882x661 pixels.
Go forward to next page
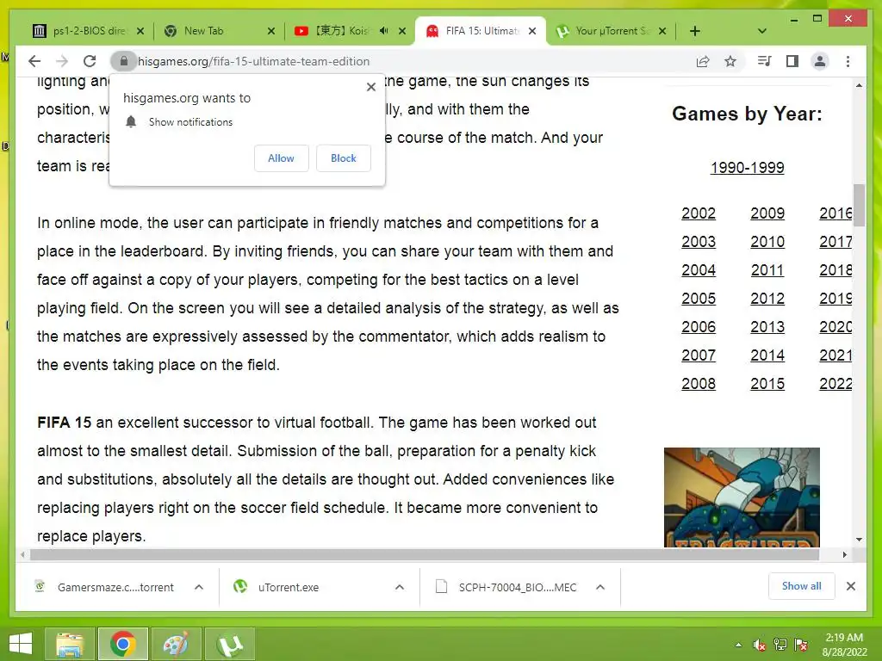pos(62,61)
